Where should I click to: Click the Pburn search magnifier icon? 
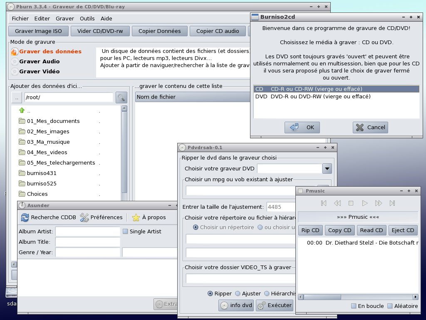tap(121, 97)
